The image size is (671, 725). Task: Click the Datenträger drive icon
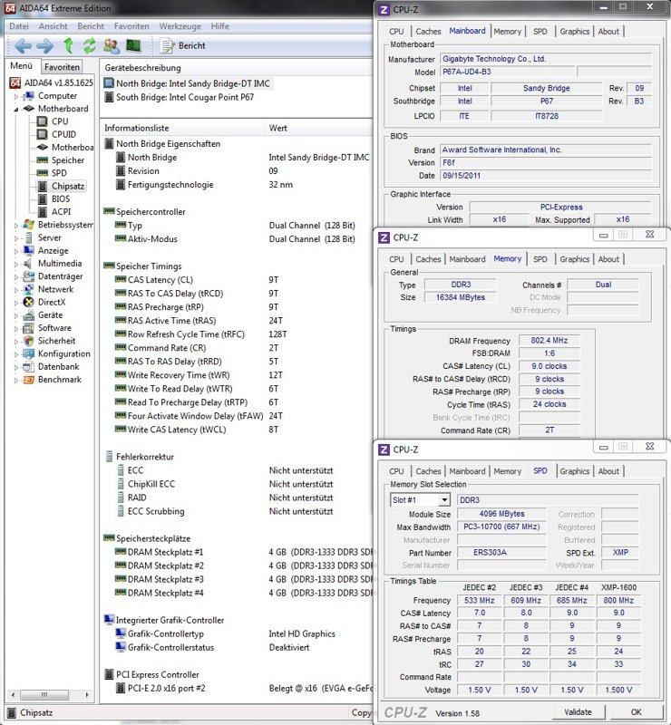[29, 276]
